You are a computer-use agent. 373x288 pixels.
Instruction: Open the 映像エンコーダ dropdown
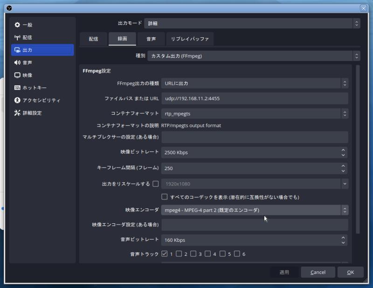click(x=254, y=210)
